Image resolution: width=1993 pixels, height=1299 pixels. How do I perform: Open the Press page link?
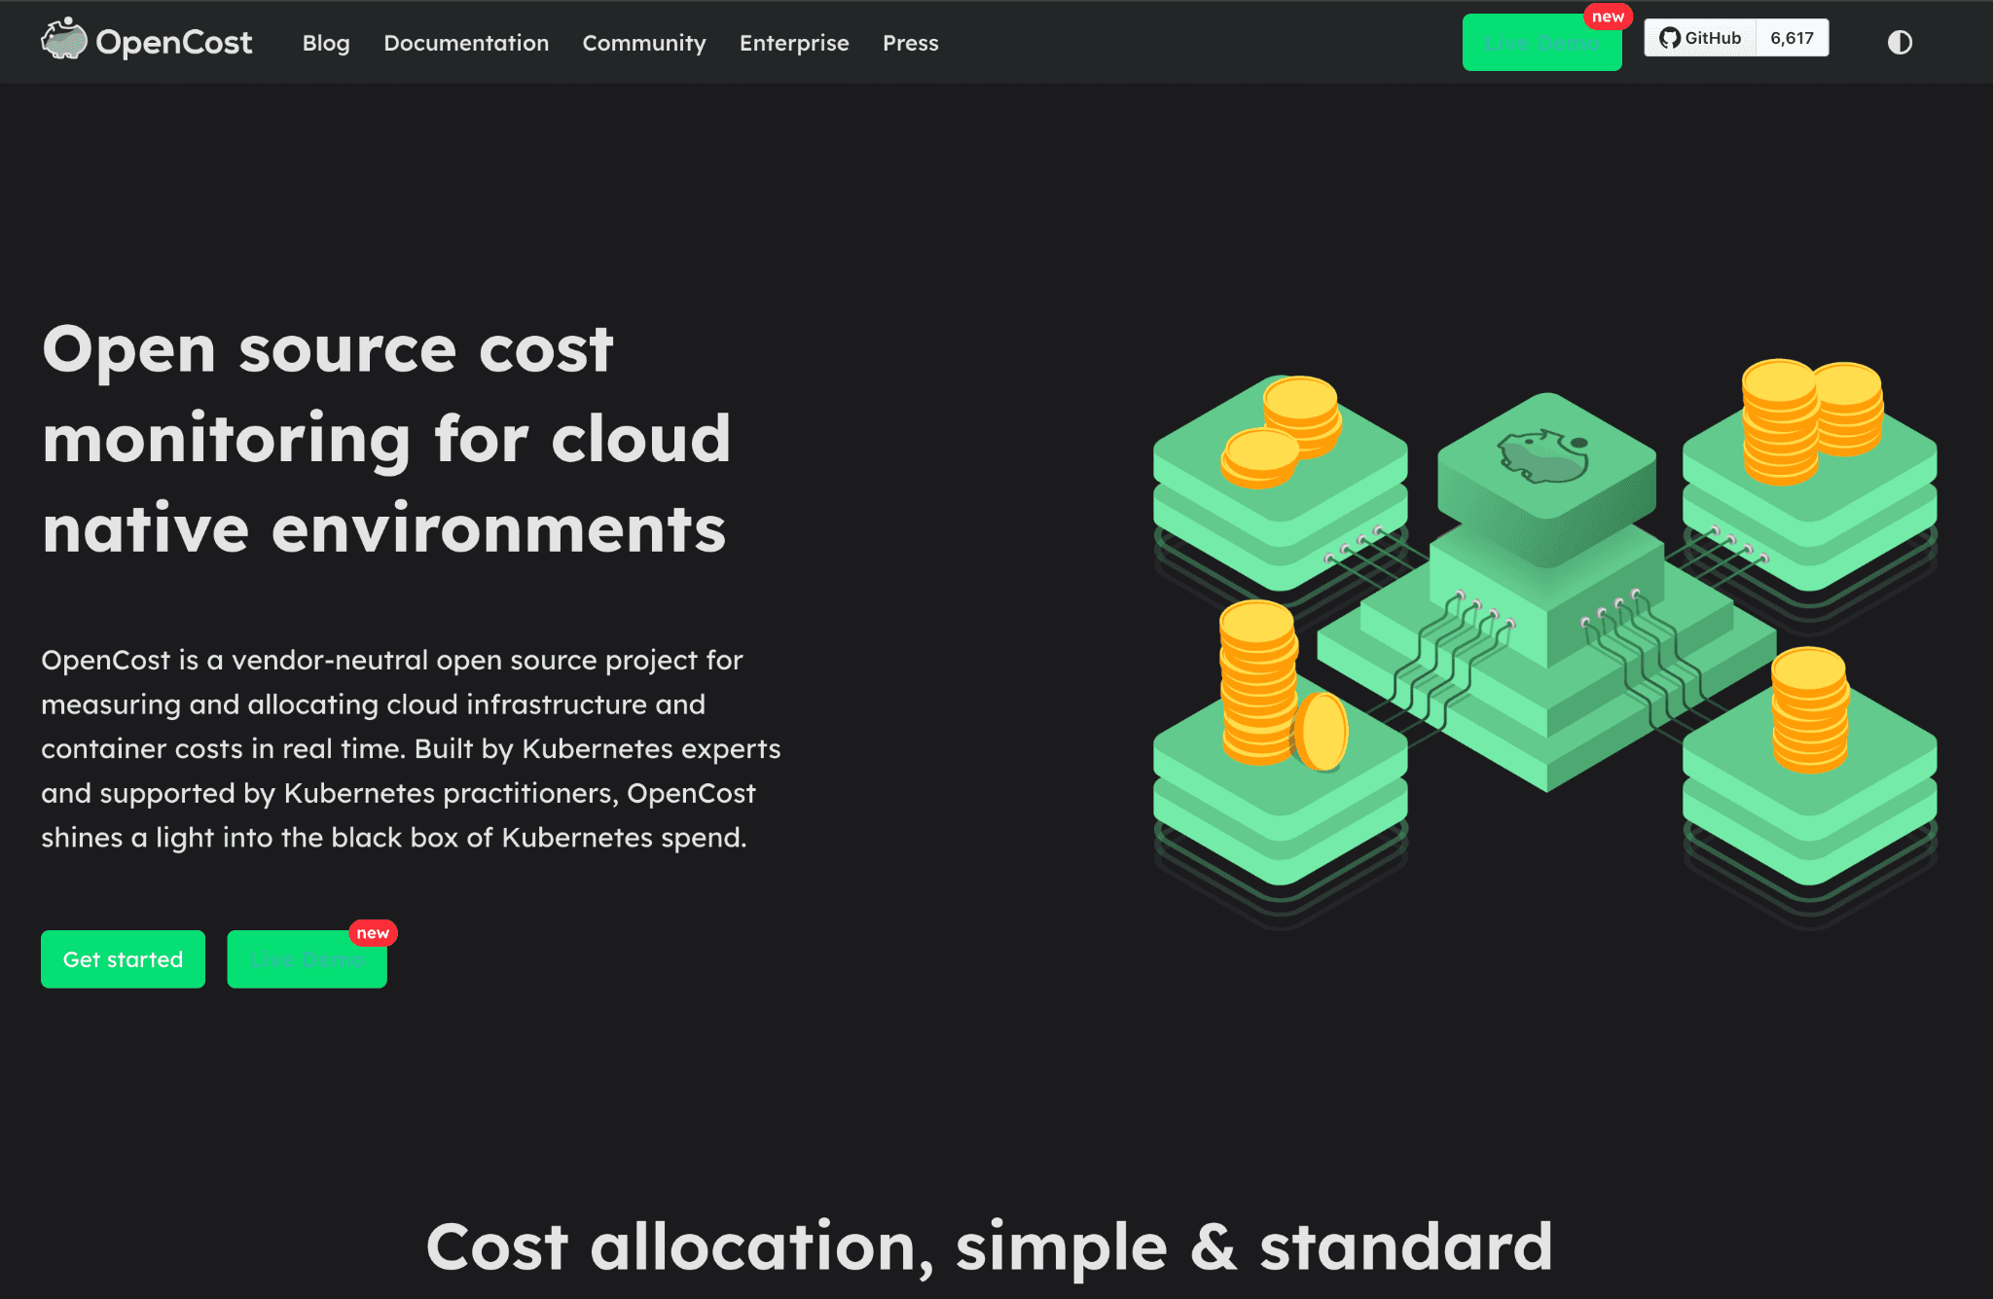[x=911, y=43]
